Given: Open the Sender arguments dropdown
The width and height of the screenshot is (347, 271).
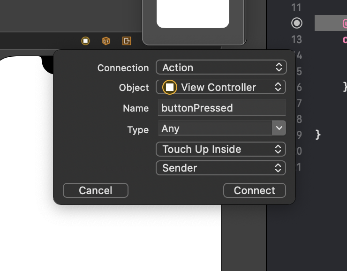Looking at the screenshot, I should 221,168.
